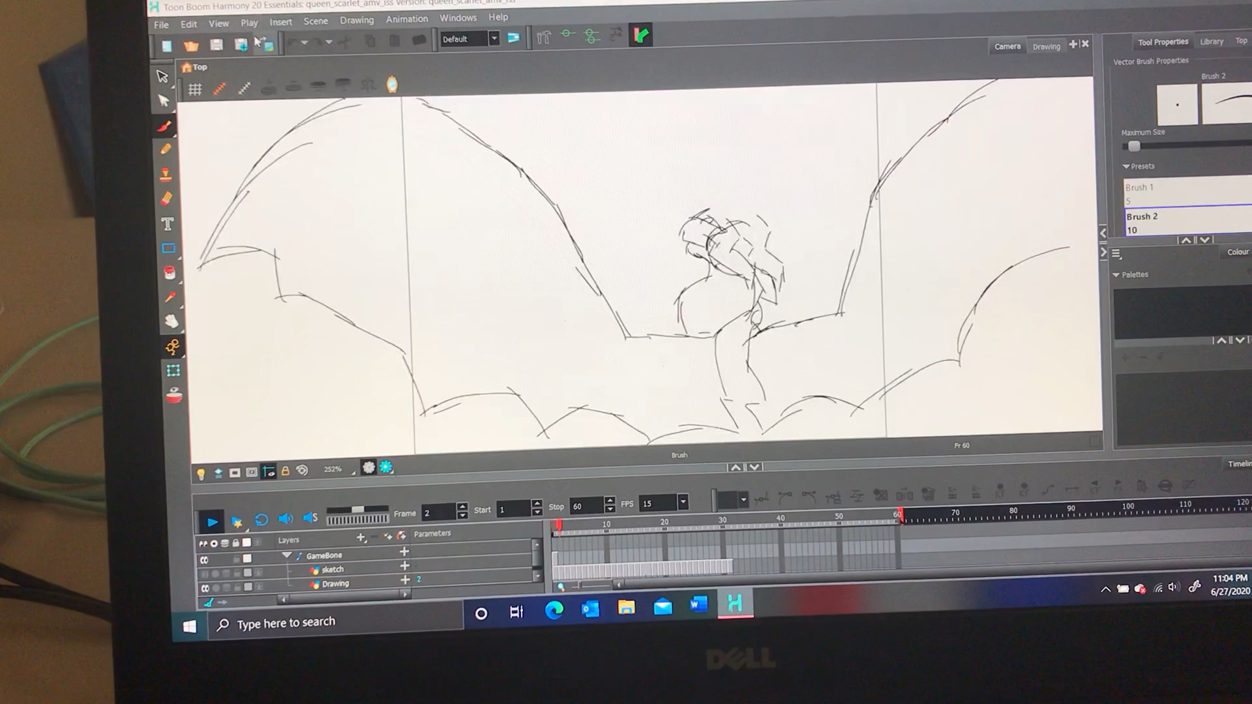Open the Undo history dropdown arrow

click(x=304, y=43)
